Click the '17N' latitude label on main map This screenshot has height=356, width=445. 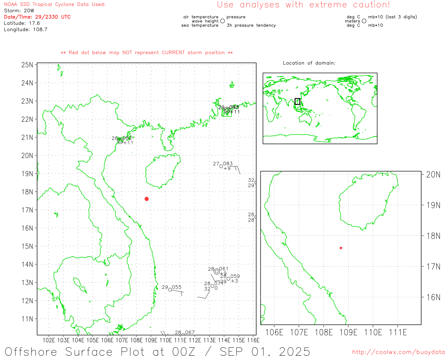coord(27,210)
